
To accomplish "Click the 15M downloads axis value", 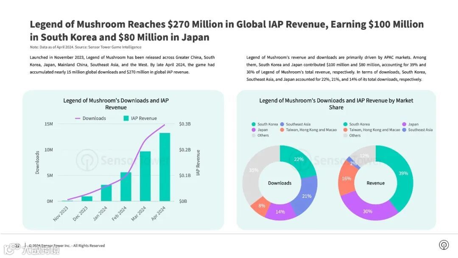I will (x=49, y=124).
